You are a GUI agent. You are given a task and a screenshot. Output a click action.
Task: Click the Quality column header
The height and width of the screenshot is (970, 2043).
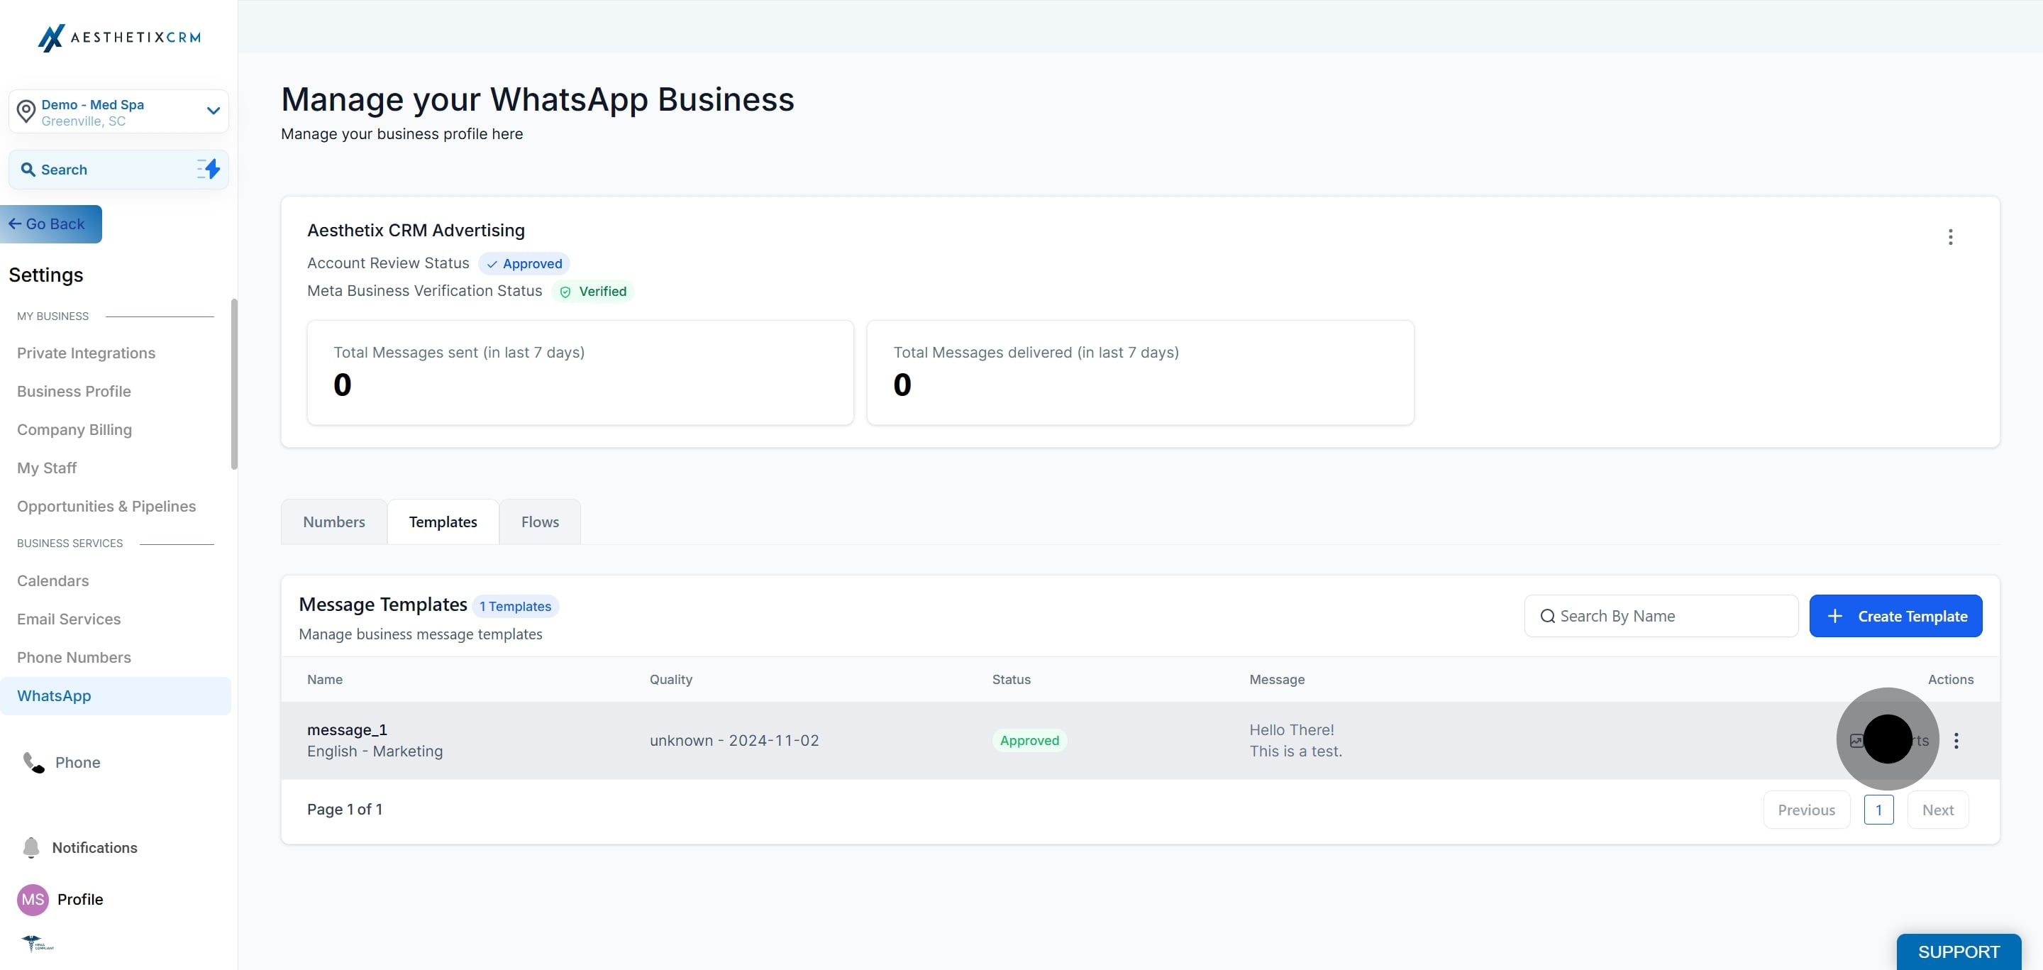(x=671, y=680)
